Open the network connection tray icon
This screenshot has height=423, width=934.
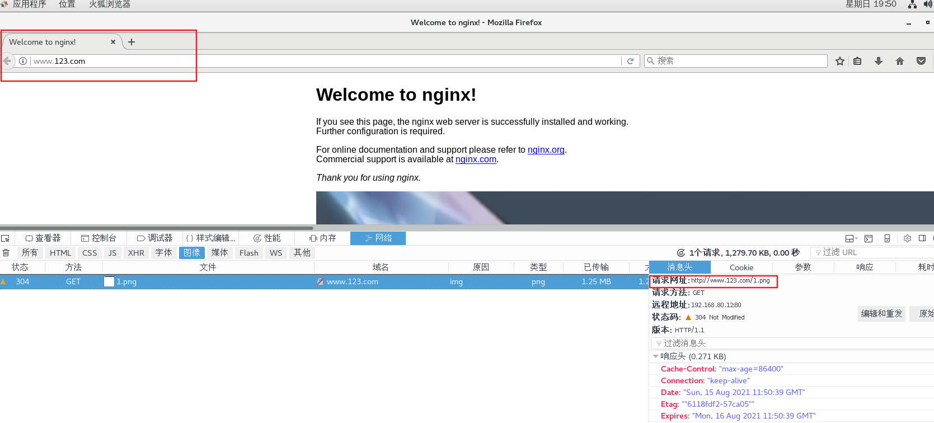pyautogui.click(x=912, y=4)
